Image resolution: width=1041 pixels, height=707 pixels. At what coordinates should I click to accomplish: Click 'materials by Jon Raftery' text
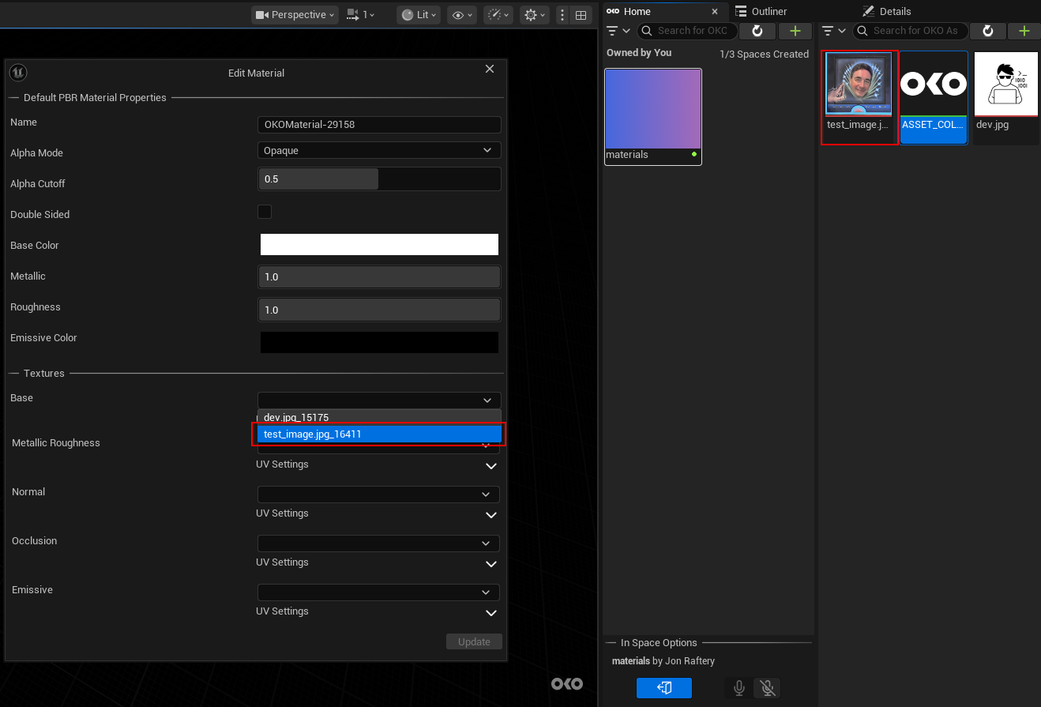tap(663, 660)
